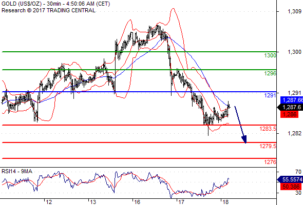Click the black 1,287.6 current price tag

pos(290,107)
